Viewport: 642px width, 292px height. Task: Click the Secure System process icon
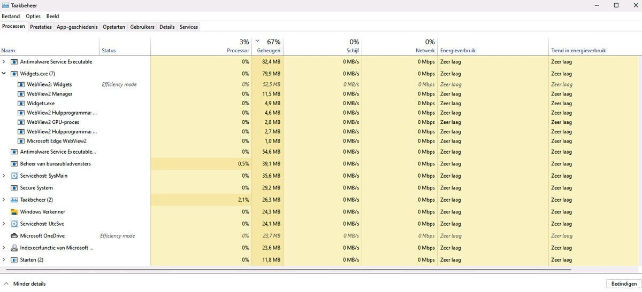pos(14,188)
